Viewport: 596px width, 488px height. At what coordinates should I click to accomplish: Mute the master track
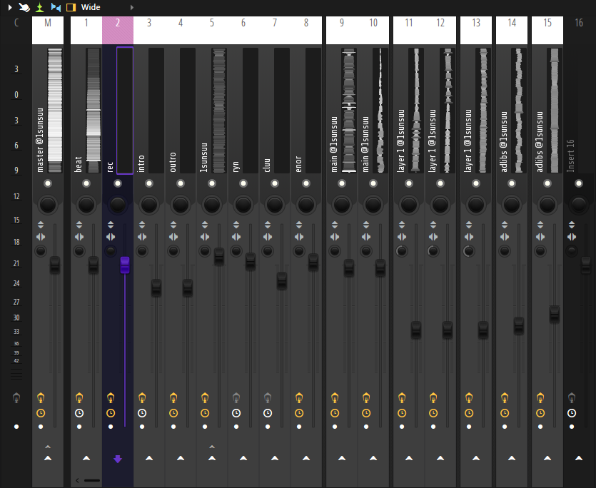click(x=48, y=183)
